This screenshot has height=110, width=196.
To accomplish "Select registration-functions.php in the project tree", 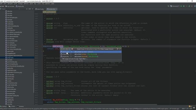I will point(13,72).
